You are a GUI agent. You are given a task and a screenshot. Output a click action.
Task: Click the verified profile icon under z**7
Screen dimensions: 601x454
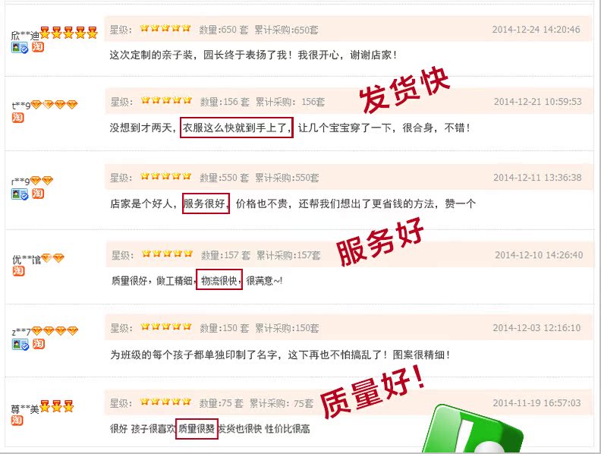pyautogui.click(x=20, y=345)
